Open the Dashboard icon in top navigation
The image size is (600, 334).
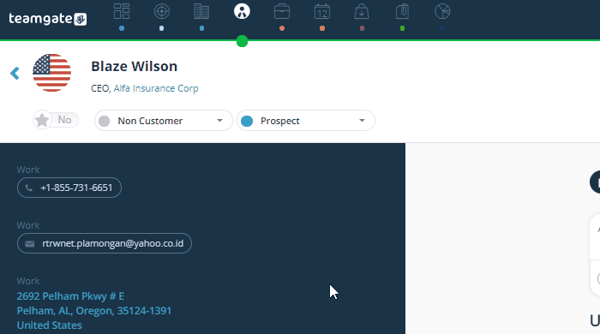pos(122,11)
